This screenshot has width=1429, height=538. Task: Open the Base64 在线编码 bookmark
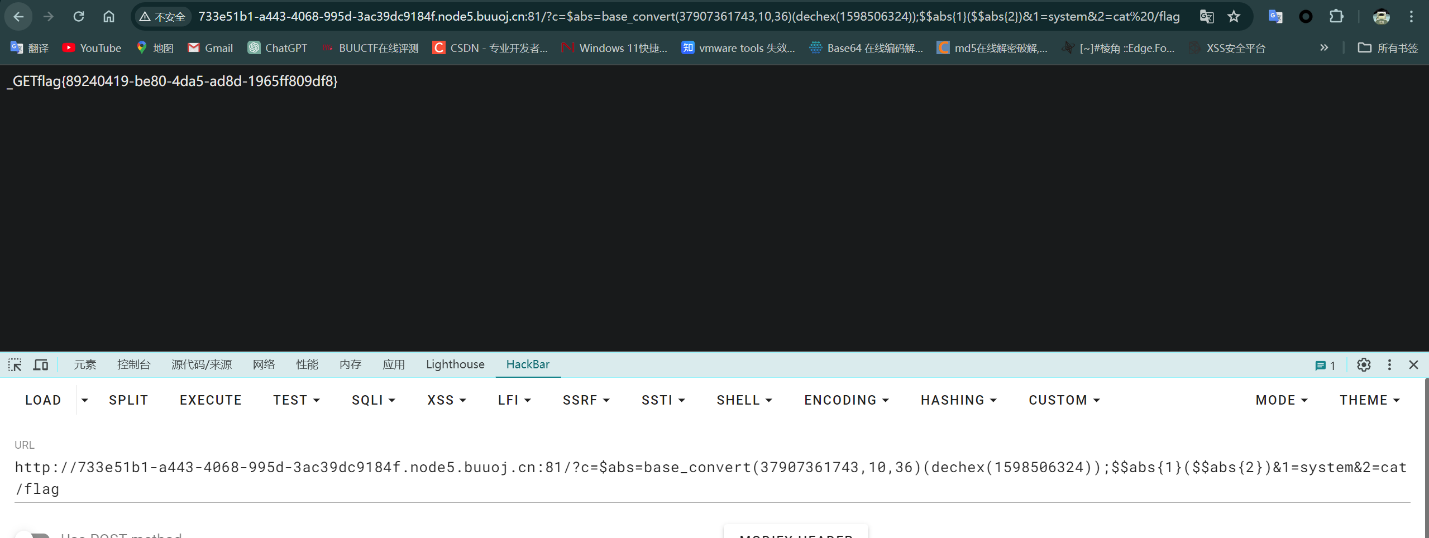click(866, 48)
